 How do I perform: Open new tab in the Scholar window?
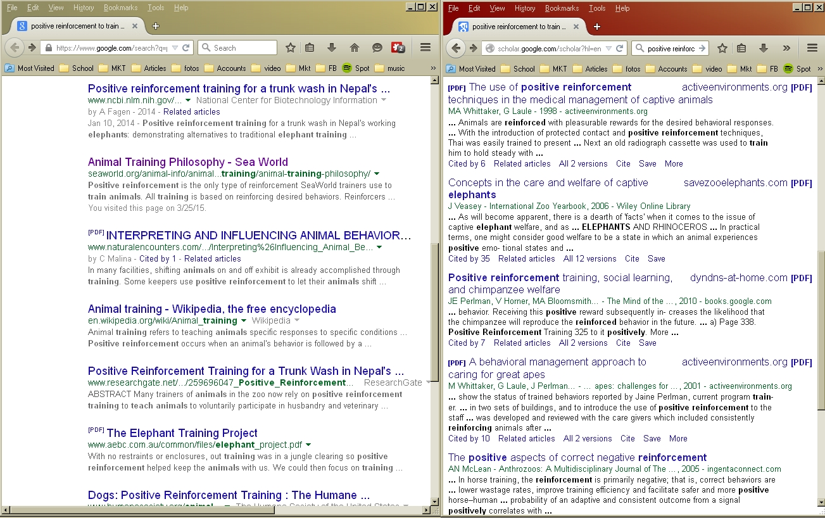597,27
